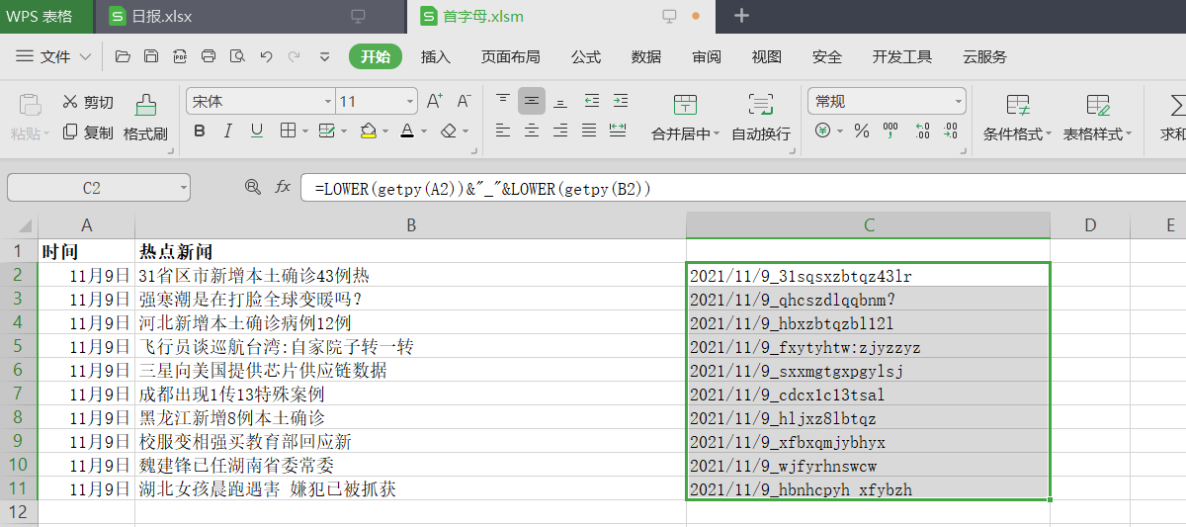Add a new tab with plus button
This screenshot has height=527, width=1186.
[x=742, y=16]
